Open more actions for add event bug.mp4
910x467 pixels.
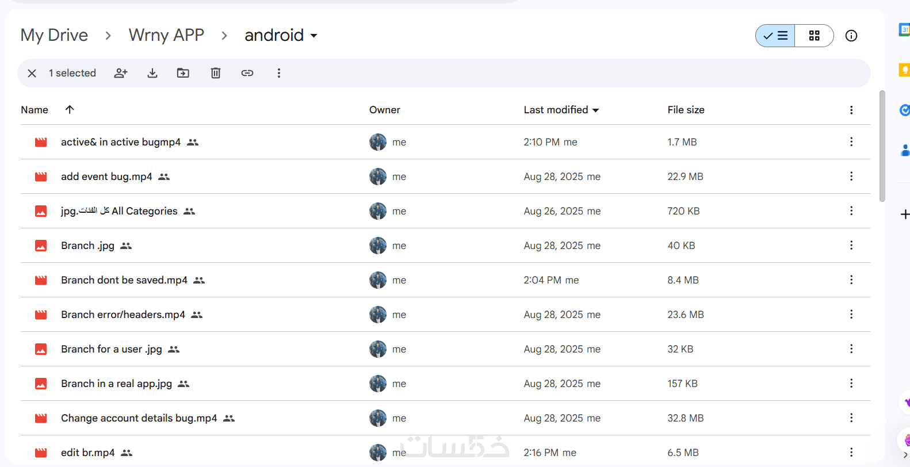coord(851,177)
